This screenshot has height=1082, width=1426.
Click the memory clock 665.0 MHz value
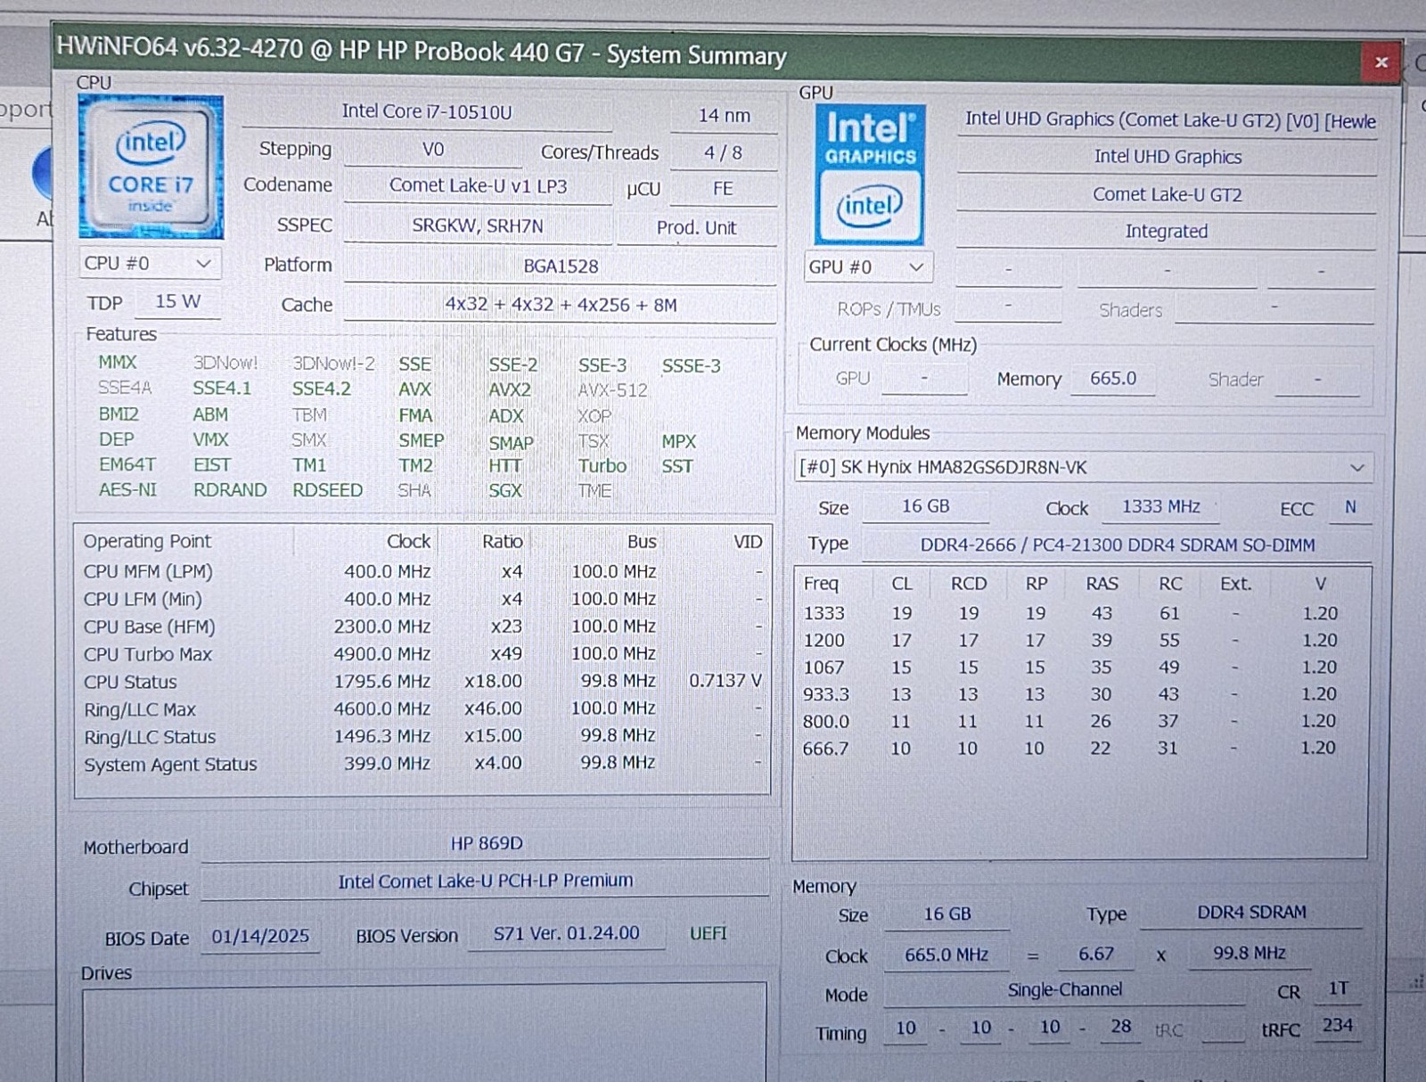pyautogui.click(x=947, y=955)
